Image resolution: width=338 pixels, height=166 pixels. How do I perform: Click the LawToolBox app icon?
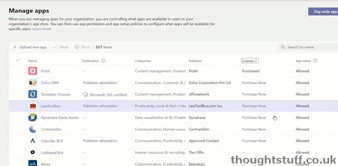pos(32,106)
